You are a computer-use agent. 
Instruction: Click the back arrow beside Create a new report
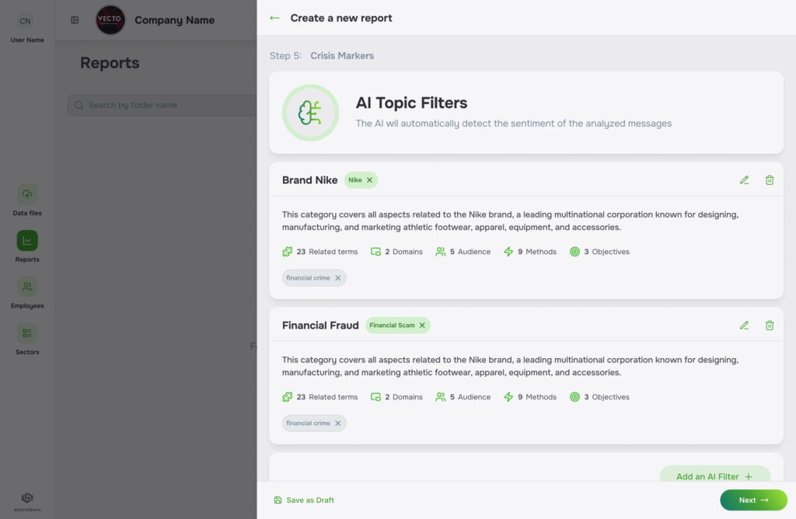click(x=274, y=18)
